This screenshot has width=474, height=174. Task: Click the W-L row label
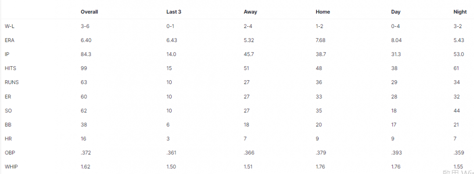click(x=9, y=26)
